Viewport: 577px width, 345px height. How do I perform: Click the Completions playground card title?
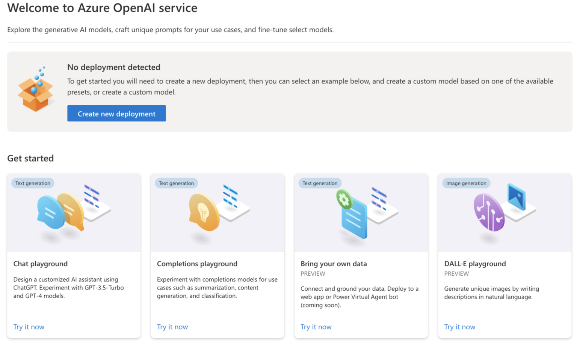click(197, 264)
